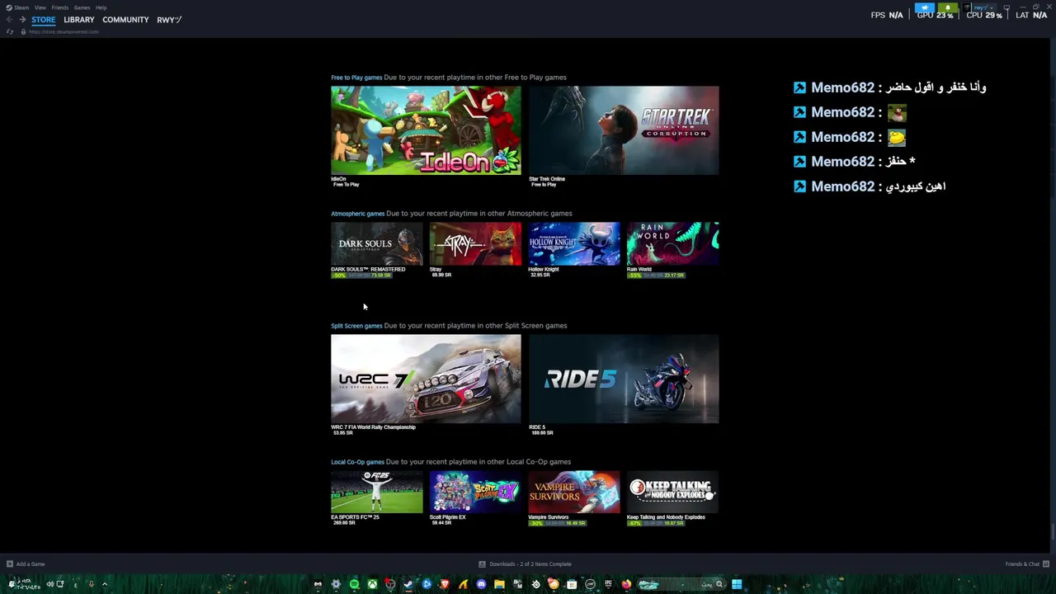
Task: Open the Vampire Survivors thumbnail
Action: click(574, 492)
